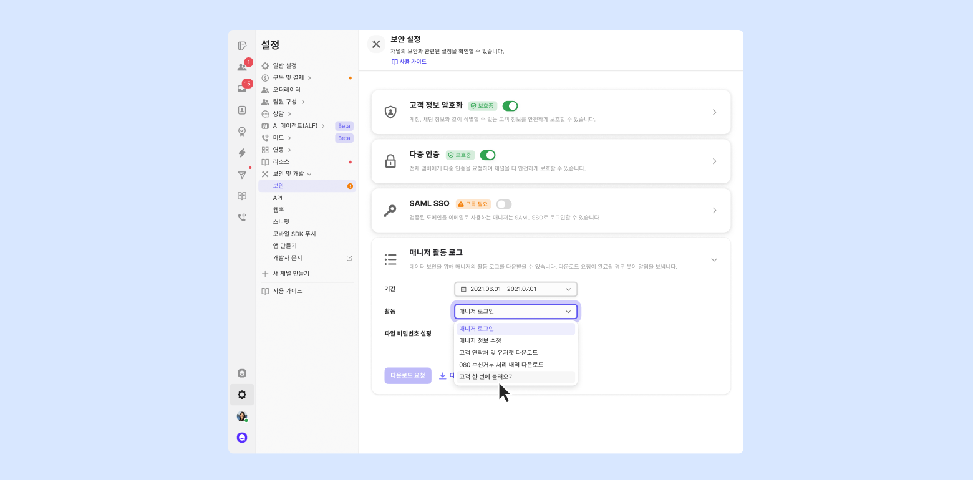The height and width of the screenshot is (480, 973).
Task: Open the inbox icon showing 15 unread
Action: (x=242, y=89)
